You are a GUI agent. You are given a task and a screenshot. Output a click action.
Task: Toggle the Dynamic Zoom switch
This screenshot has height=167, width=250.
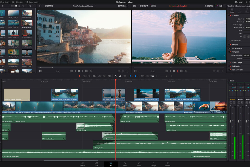tap(229, 48)
